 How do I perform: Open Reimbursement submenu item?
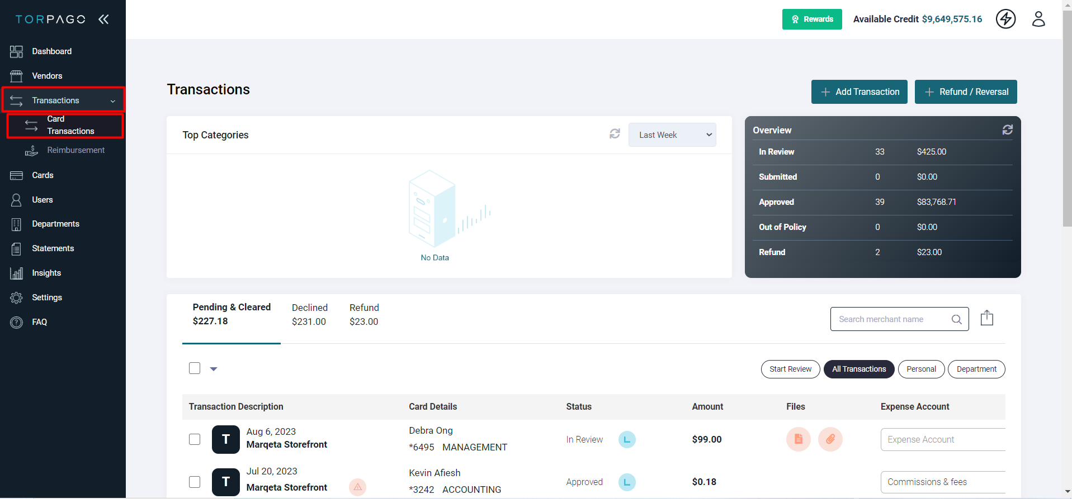click(x=75, y=150)
